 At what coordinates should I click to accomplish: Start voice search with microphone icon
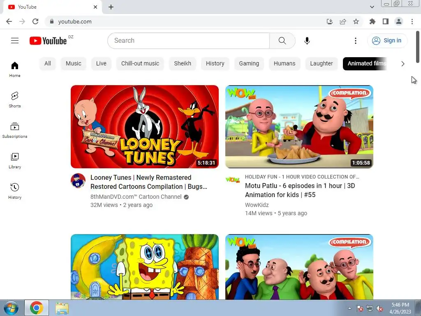click(307, 41)
